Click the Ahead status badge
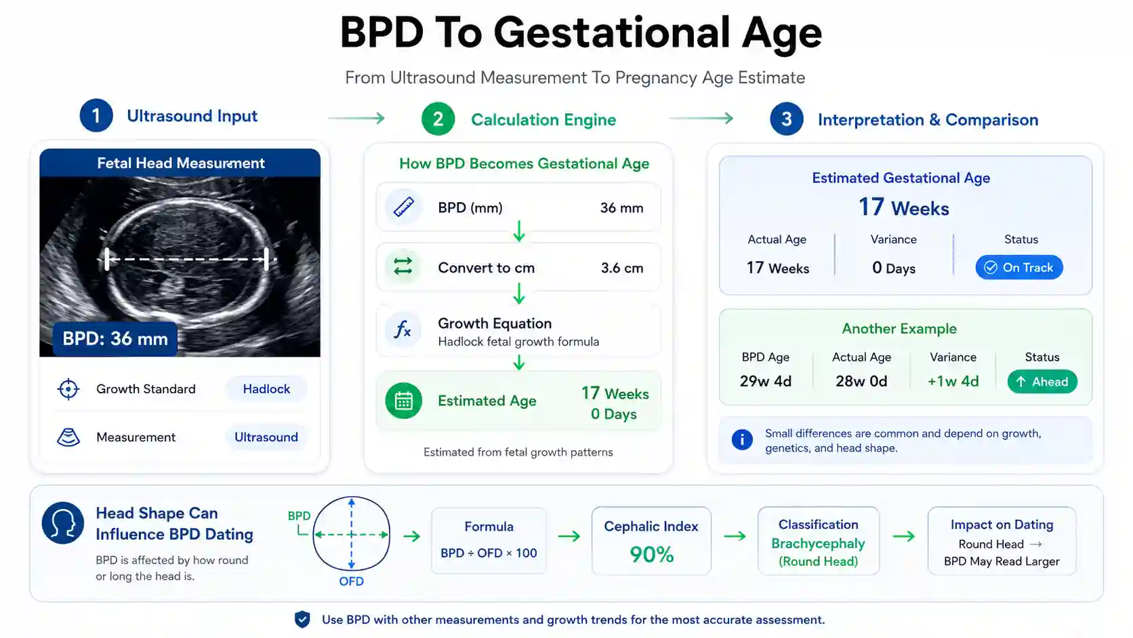Image resolution: width=1133 pixels, height=638 pixels. pos(1042,382)
